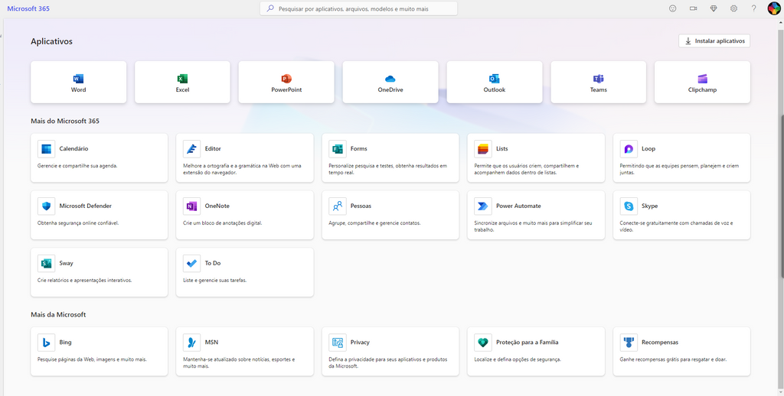Click the To Do checkmark icon
This screenshot has width=784, height=396.
192,263
